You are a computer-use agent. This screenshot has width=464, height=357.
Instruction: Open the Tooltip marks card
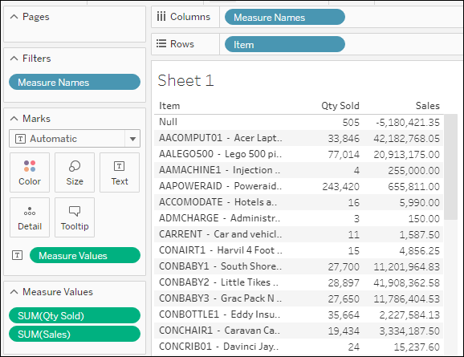click(x=75, y=217)
